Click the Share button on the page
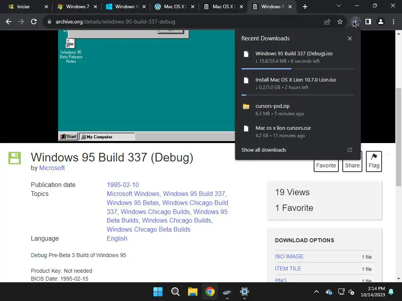402x301 pixels. click(352, 165)
